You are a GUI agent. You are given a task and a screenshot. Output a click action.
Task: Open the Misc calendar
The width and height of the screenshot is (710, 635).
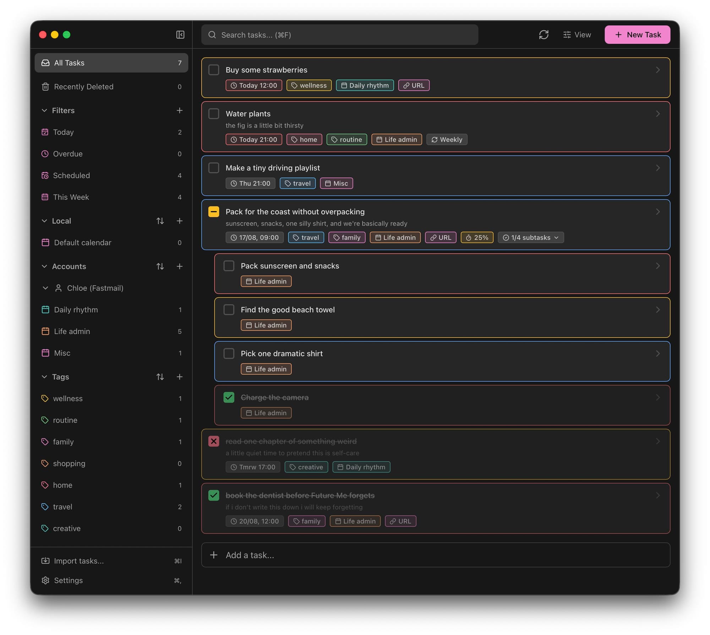[111, 353]
